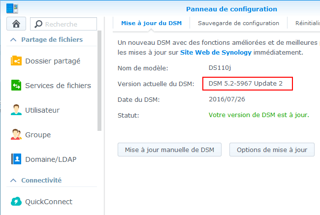Screen dimensions: 320x215
Task: Click Mise à jour manuelle de DSM button
Action: pos(169,150)
